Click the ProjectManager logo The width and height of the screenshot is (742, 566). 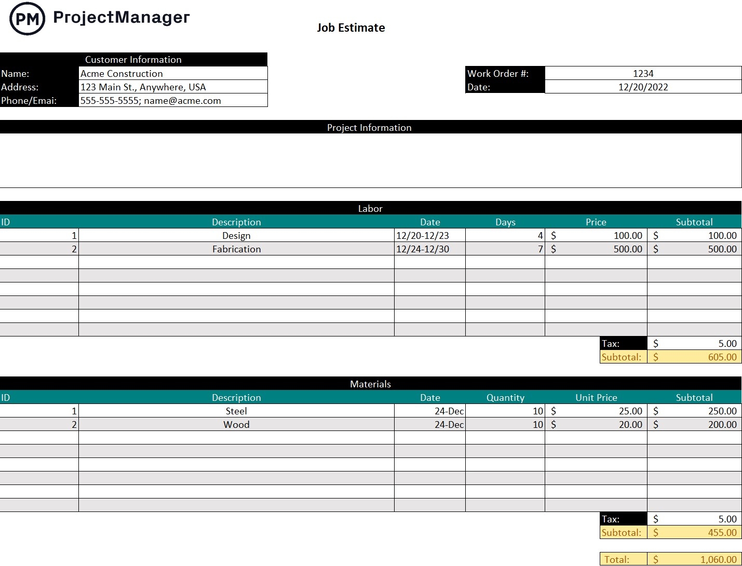click(99, 17)
